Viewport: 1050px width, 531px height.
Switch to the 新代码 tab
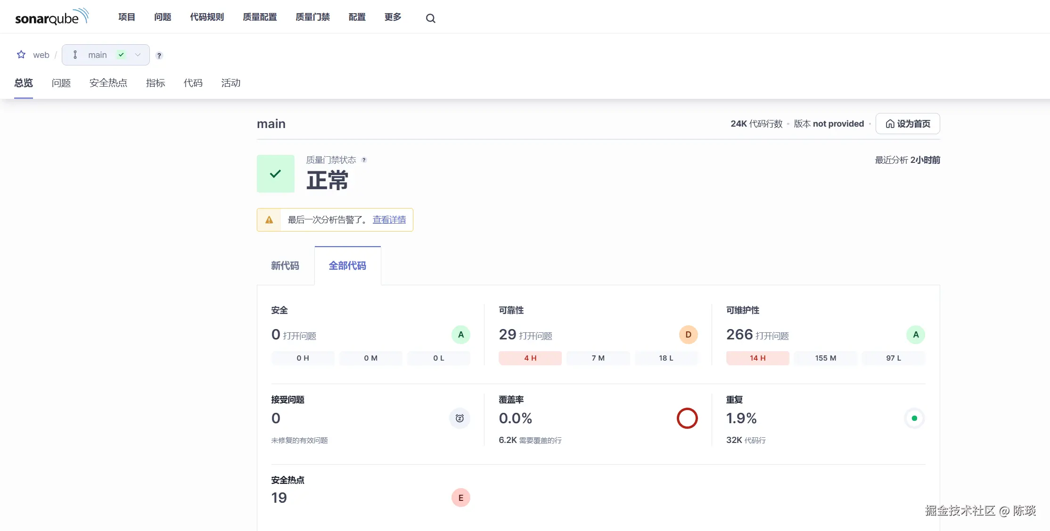point(285,266)
